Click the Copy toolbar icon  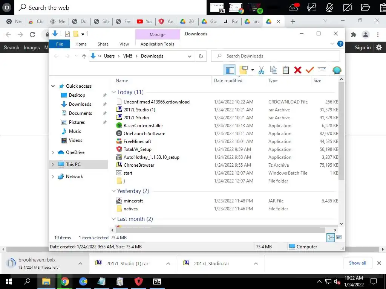click(274, 70)
